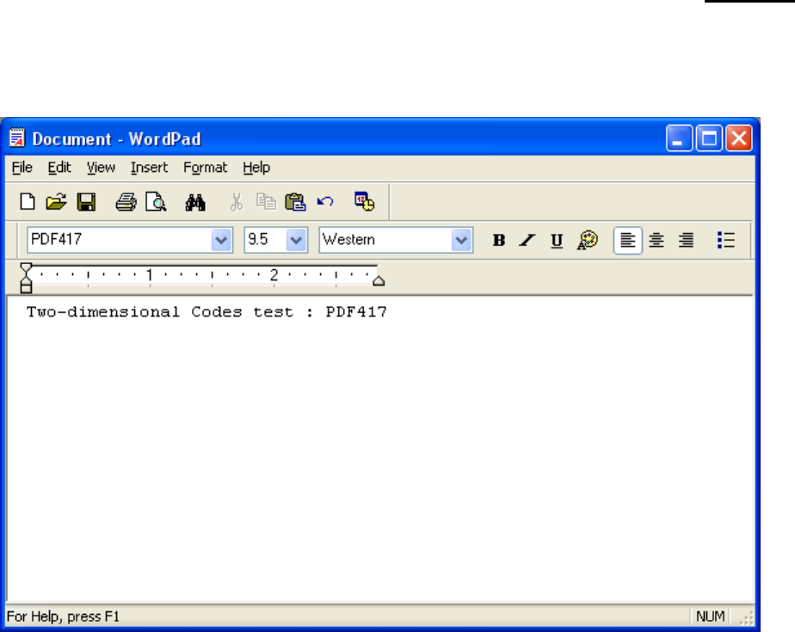Click the 'For Help, press F1' status text
The image size is (795, 632).
click(63, 617)
